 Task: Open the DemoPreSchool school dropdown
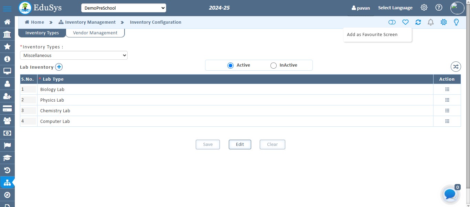coord(124,8)
